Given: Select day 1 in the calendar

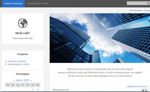Looking at the screenshot, I should point(33,90).
